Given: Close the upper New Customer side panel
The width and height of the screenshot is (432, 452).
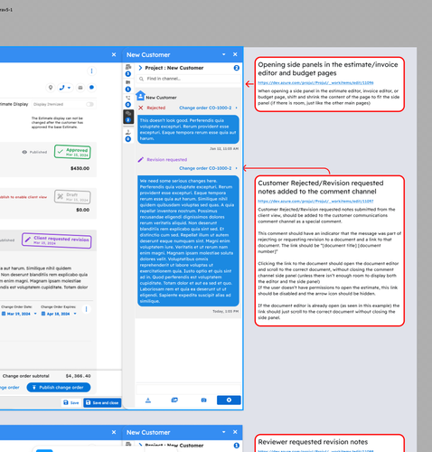Looking at the screenshot, I should [235, 54].
